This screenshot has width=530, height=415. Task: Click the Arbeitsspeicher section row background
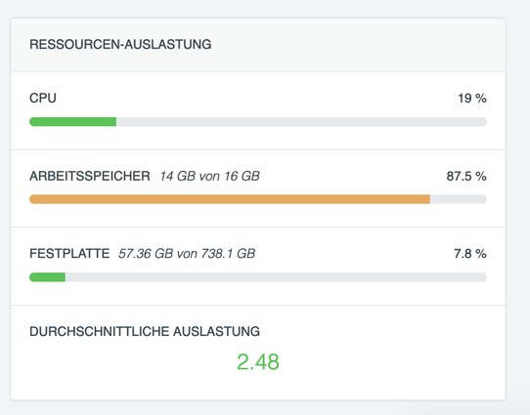click(258, 188)
